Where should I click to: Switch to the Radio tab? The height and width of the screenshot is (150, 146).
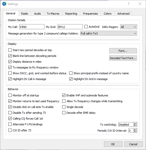pyautogui.click(x=25, y=14)
